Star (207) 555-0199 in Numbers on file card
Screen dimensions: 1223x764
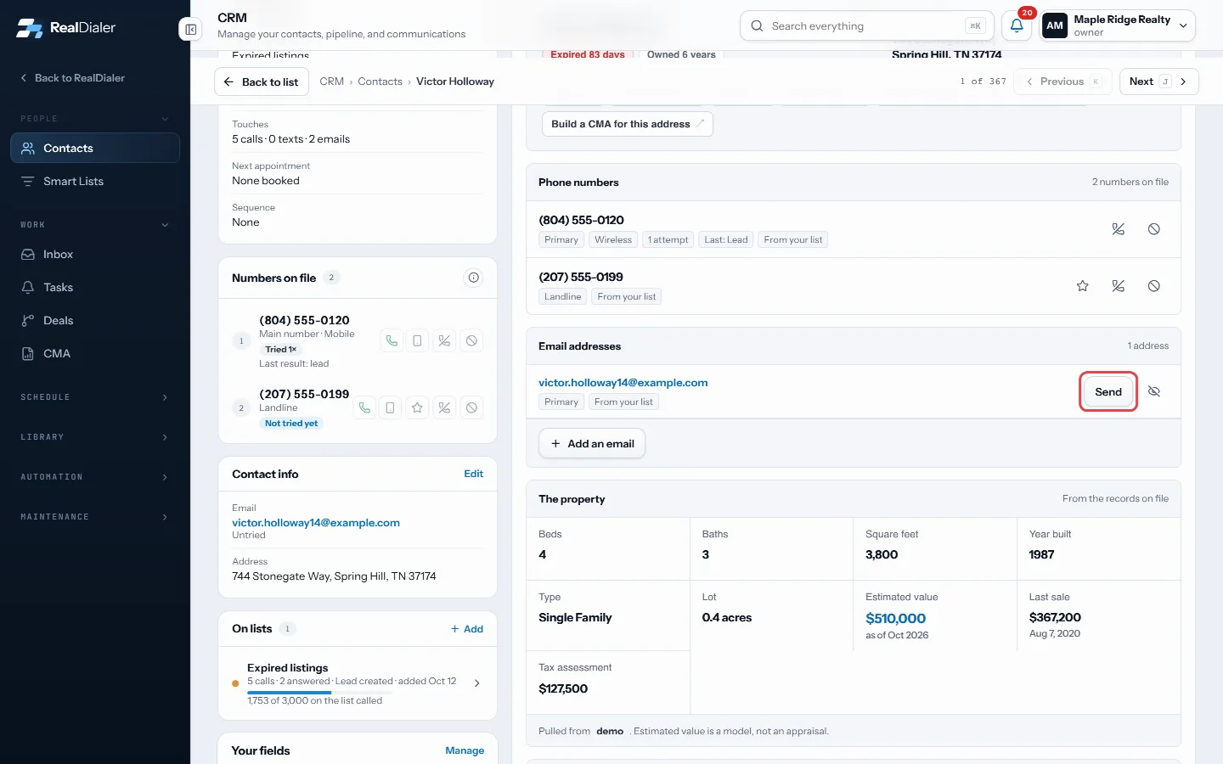[417, 407]
